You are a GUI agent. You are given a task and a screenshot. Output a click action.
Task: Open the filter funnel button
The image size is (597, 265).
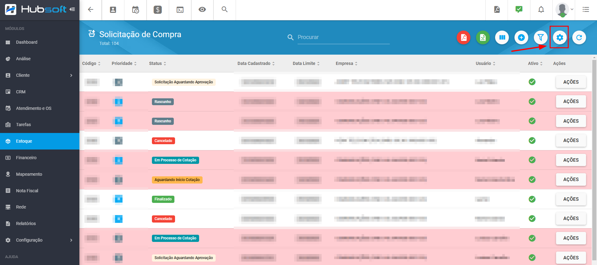[540, 37]
